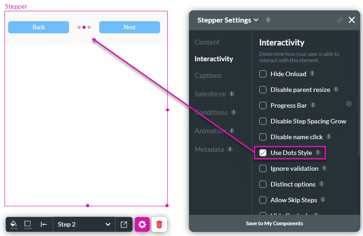Select the border style icon in toolbar
The height and width of the screenshot is (236, 363).
pyautogui.click(x=28, y=224)
